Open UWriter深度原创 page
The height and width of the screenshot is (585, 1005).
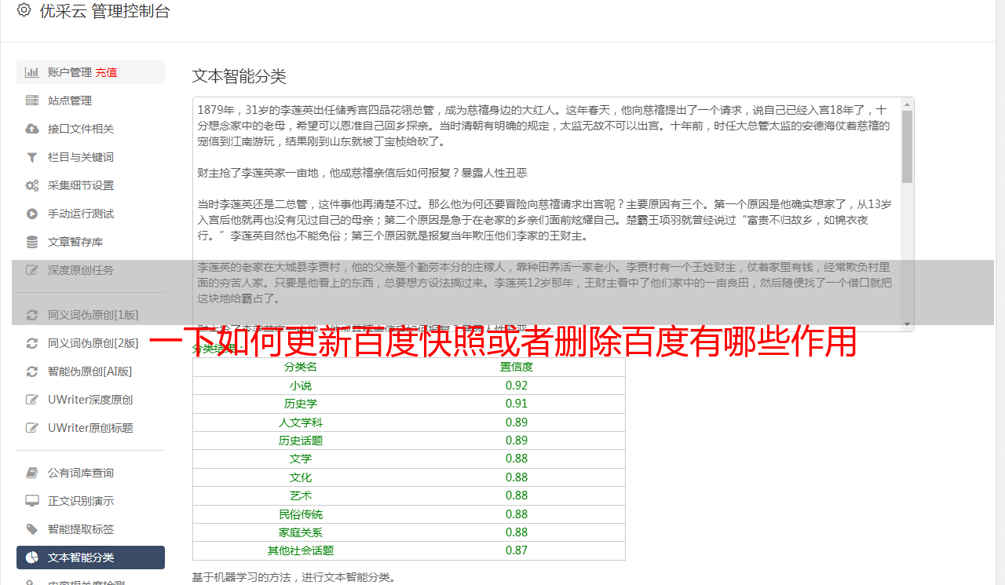tap(90, 400)
